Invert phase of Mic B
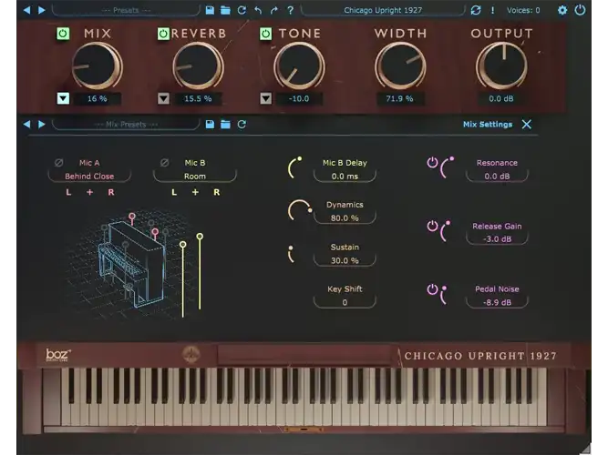Image resolution: width=608 pixels, height=455 pixels. (x=164, y=163)
